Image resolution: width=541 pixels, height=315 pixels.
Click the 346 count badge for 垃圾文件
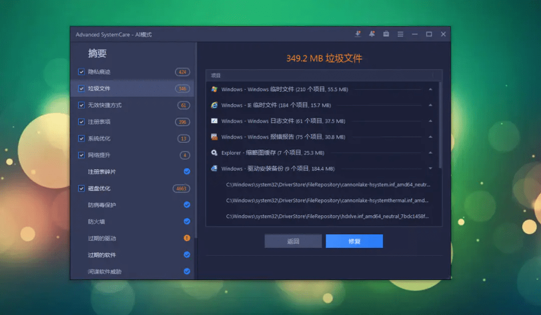coord(182,89)
